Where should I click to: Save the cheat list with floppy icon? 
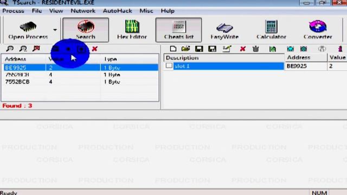199,49
